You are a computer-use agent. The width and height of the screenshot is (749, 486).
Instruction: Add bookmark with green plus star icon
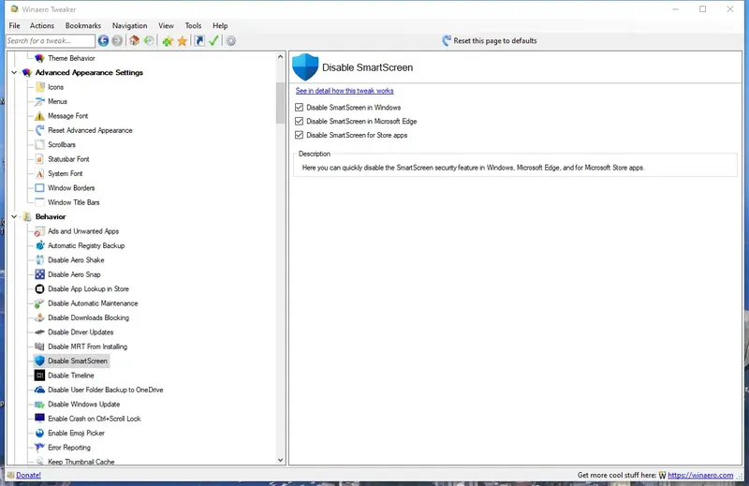[x=168, y=41]
